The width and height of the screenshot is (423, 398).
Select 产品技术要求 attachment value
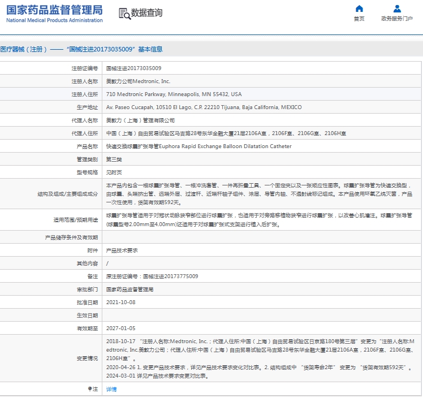coord(122,250)
